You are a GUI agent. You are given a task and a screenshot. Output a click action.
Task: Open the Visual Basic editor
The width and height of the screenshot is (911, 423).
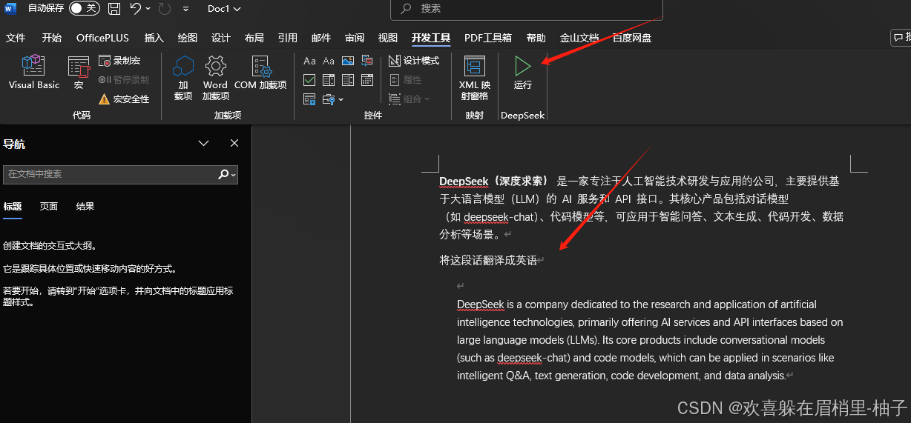click(33, 73)
